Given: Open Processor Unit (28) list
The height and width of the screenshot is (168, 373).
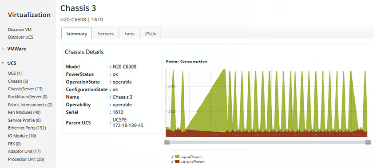Looking at the screenshot, I should coord(26,159).
